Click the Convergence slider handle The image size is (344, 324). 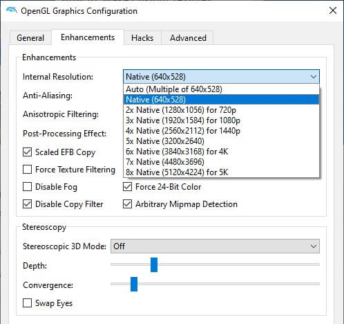134,284
